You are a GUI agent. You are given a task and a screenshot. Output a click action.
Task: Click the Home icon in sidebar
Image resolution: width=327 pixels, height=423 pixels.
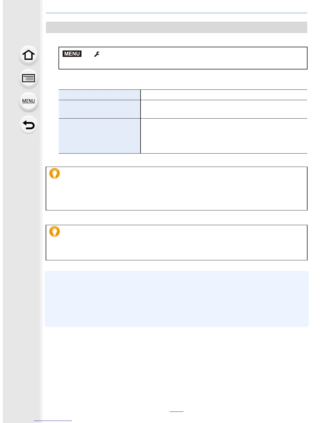tap(28, 55)
